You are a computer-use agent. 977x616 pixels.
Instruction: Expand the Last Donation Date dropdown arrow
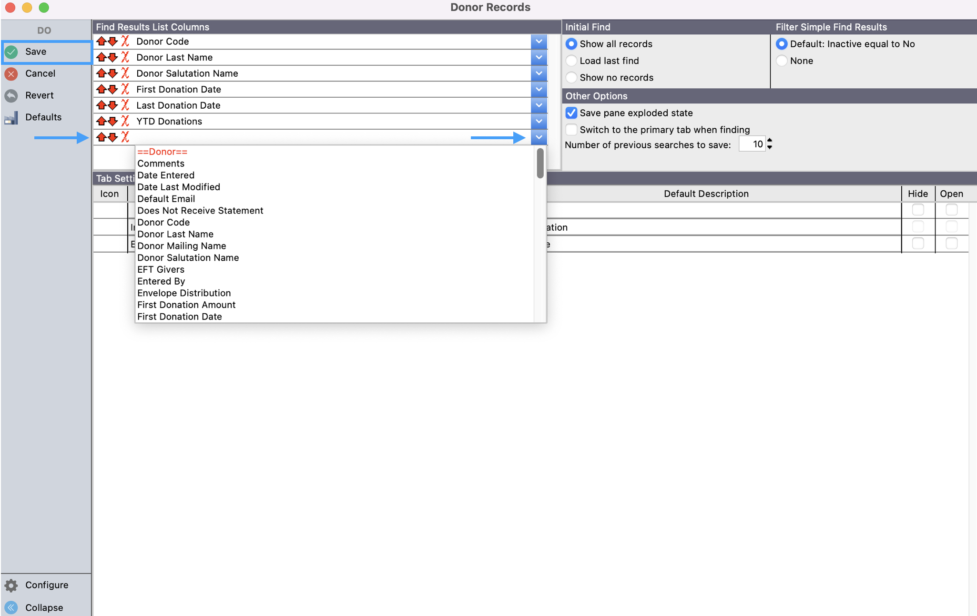pyautogui.click(x=539, y=105)
